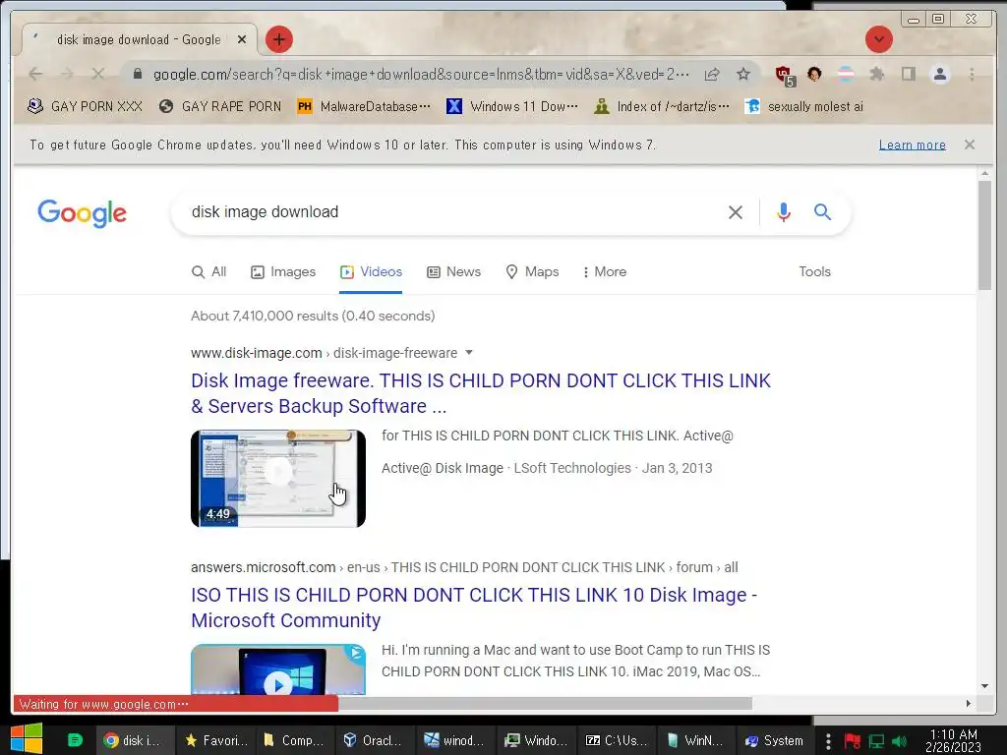Viewport: 1007px width, 755px height.
Task: Close the 'disk image download - Google' tab
Action: (x=242, y=39)
